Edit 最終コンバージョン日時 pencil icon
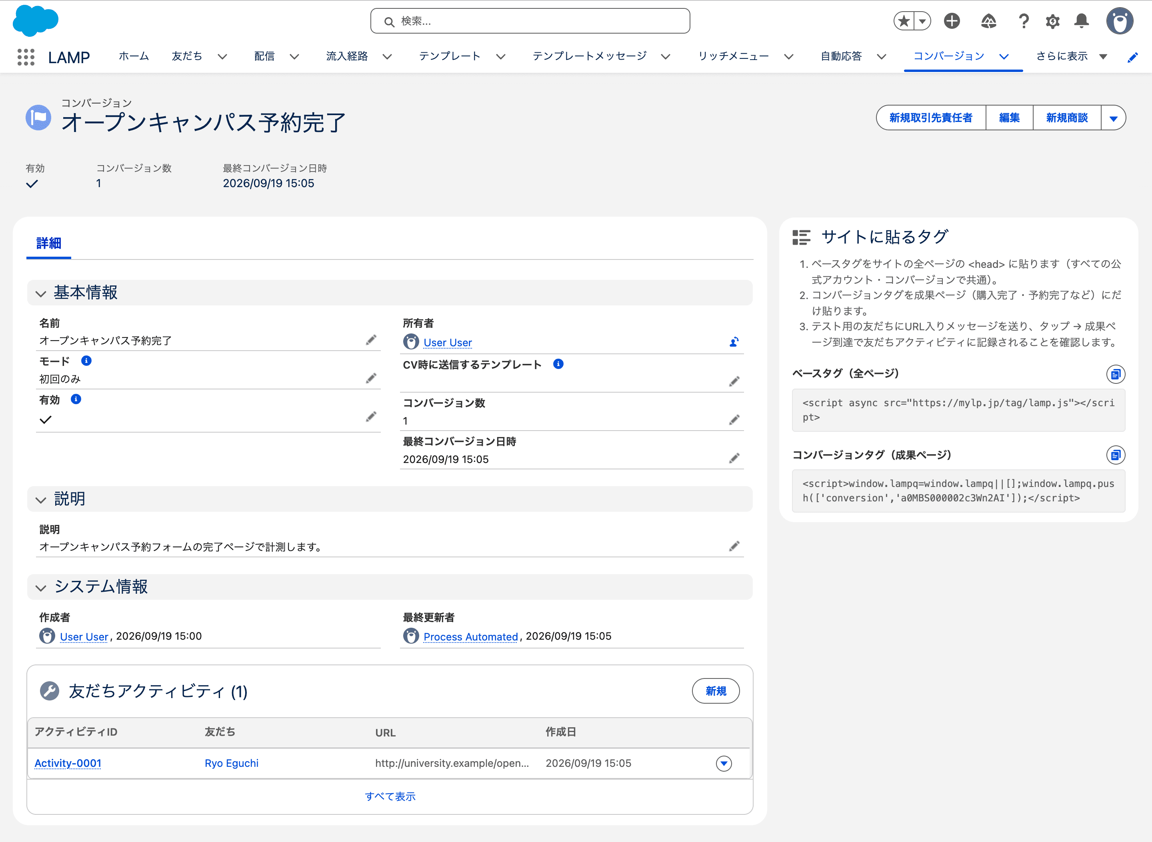This screenshot has width=1152, height=842. pos(734,458)
